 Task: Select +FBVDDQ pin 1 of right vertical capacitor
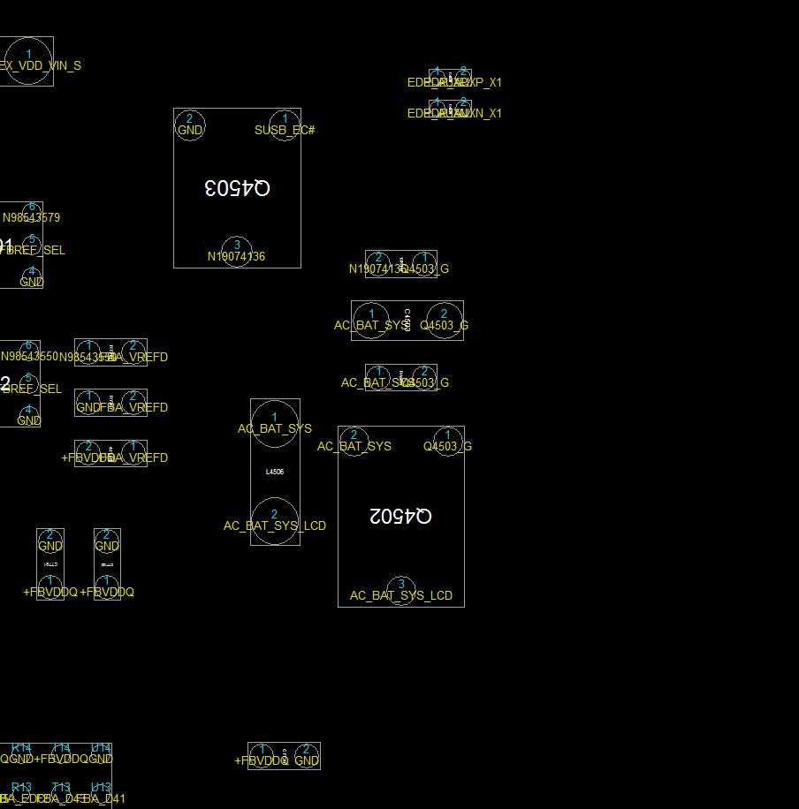click(x=107, y=587)
